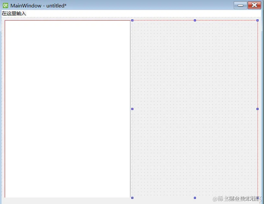The height and width of the screenshot is (204, 264).
Task: Select the white list widget on the left
Action: click(67, 109)
